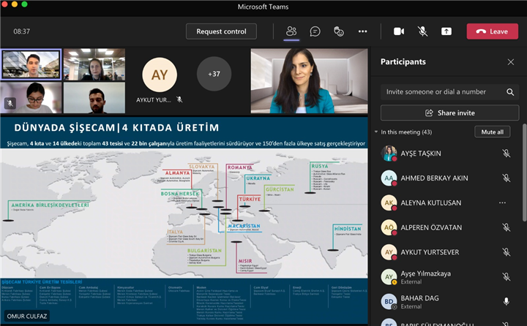Click the TÜRKİYE label on the map
The image size is (527, 326).
pos(250,199)
